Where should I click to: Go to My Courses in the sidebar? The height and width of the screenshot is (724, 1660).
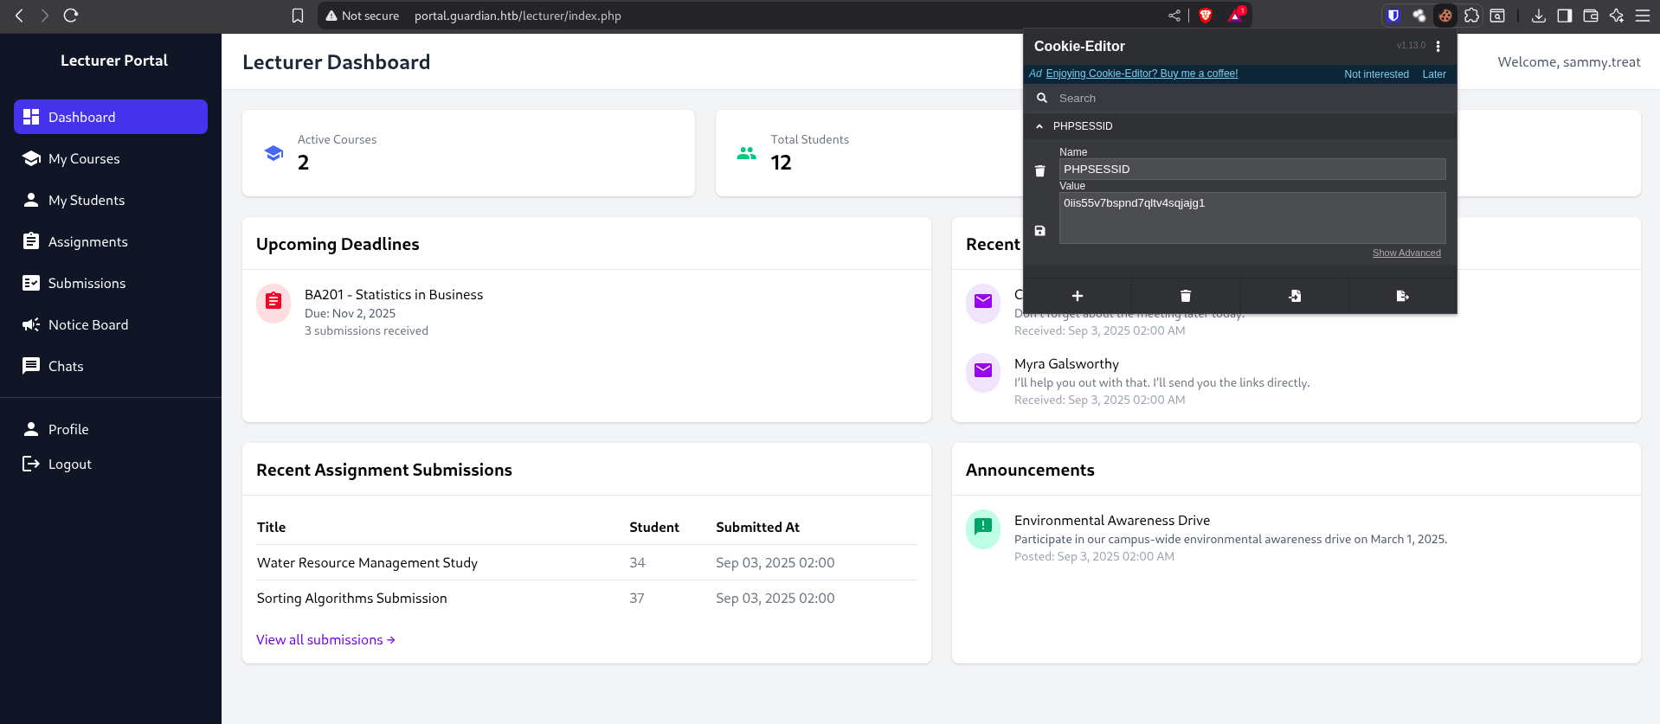[x=84, y=159]
